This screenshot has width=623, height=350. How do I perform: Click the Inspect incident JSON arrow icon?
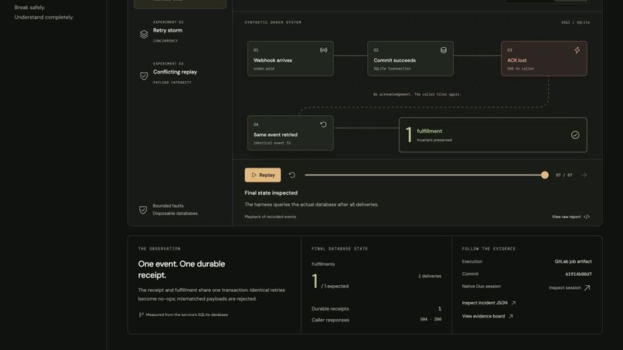click(x=513, y=303)
